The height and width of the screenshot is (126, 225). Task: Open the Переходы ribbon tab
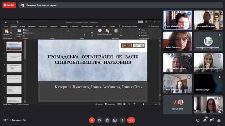(x=54, y=26)
